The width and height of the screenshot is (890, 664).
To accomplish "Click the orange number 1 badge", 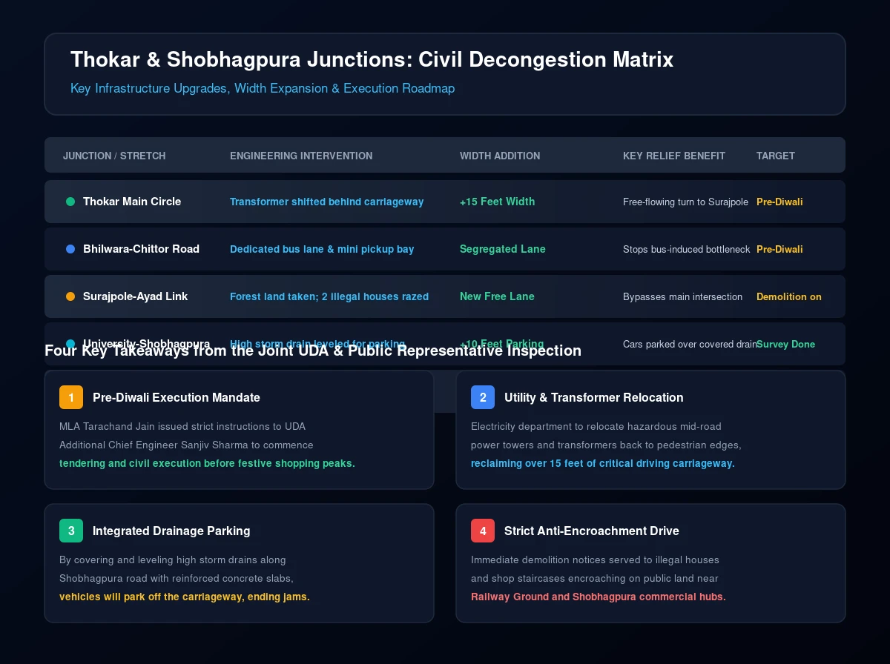I will [71, 397].
